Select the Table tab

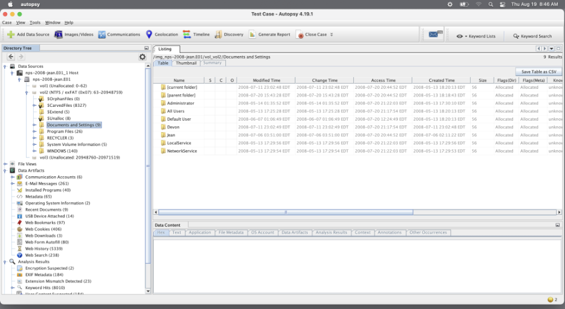(x=163, y=63)
